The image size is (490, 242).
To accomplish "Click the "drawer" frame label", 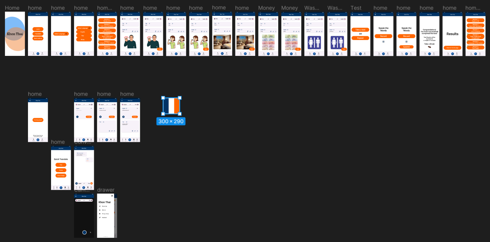I will tap(105, 190).
